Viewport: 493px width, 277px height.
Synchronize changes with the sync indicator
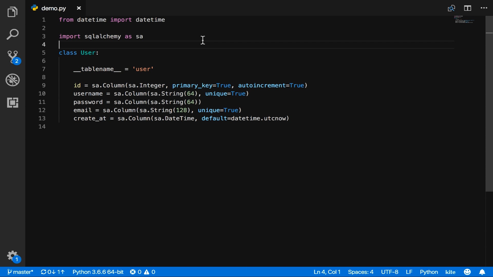tap(52, 272)
